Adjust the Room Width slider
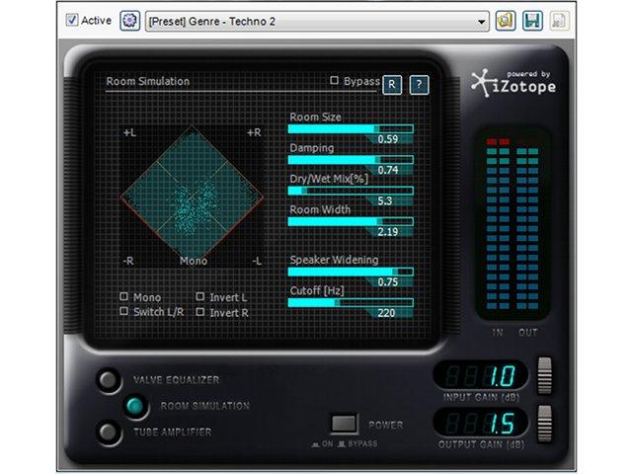The image size is (632, 474). coord(351,221)
